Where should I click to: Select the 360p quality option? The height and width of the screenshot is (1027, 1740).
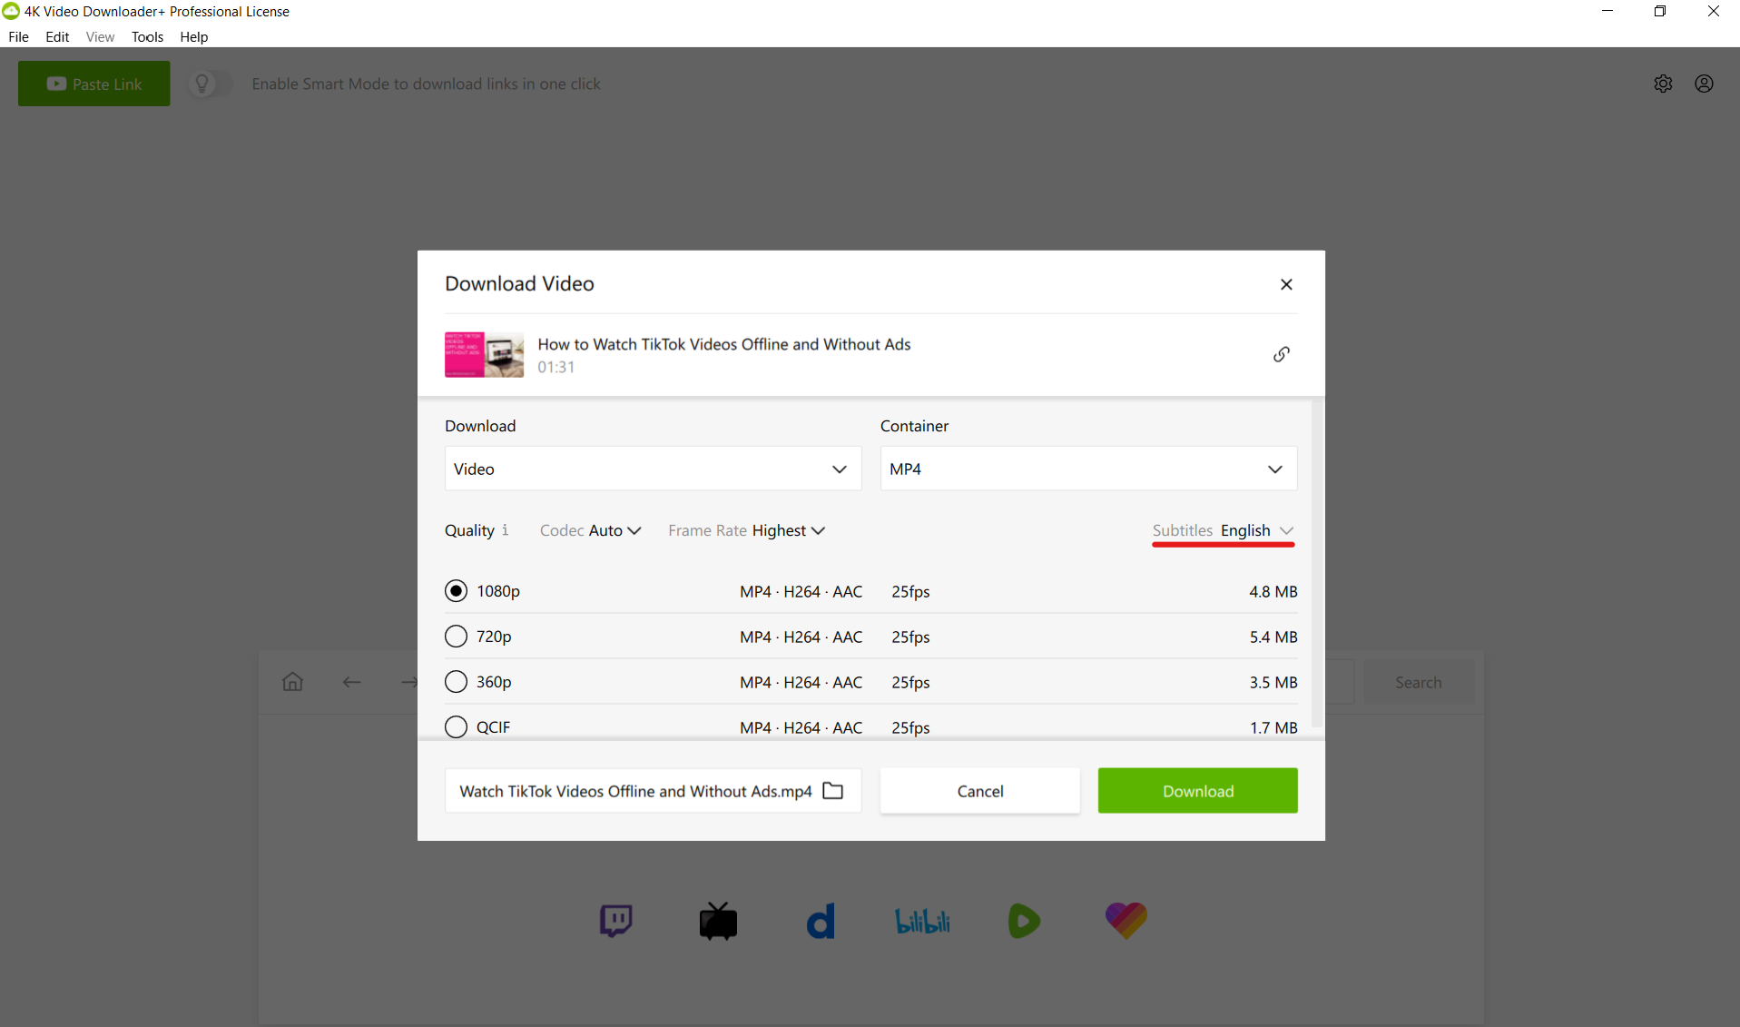[456, 682]
